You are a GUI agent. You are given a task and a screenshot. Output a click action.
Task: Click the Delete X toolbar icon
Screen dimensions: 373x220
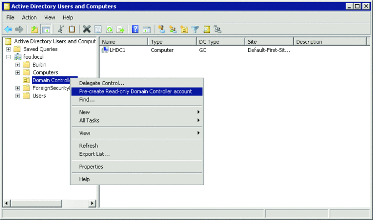[x=87, y=29]
